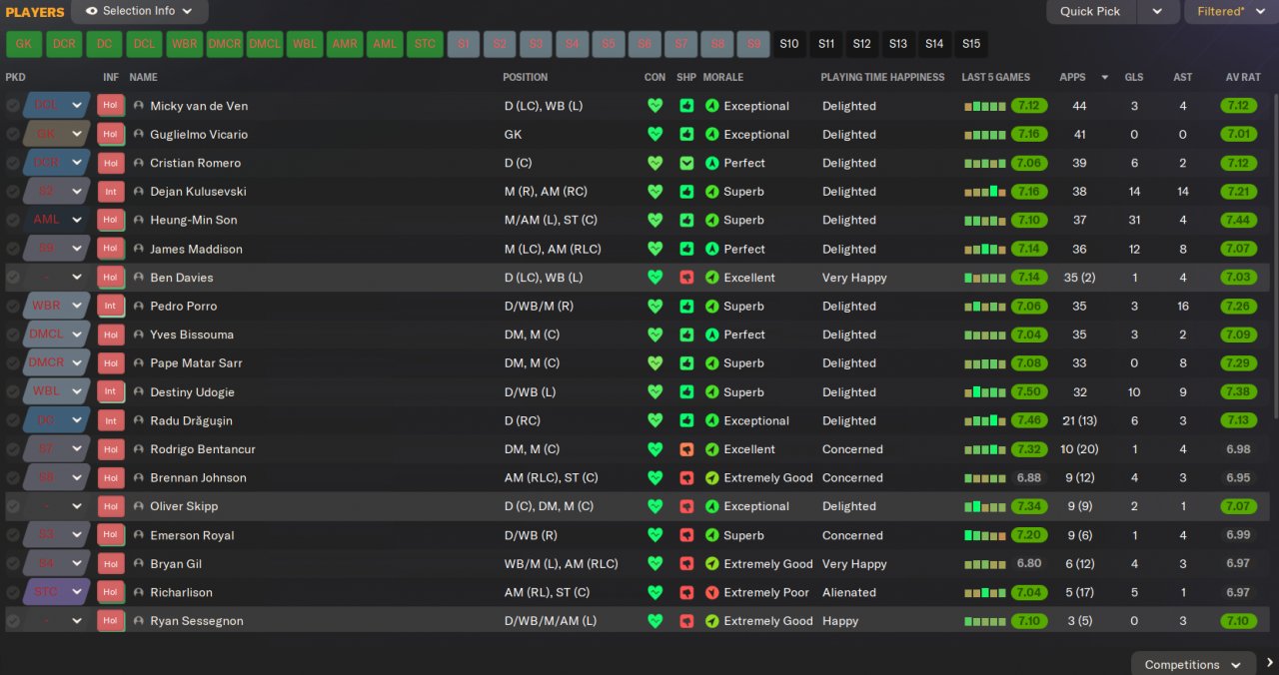Open GK position dropdown for Guglielmo Vicario

pos(56,134)
